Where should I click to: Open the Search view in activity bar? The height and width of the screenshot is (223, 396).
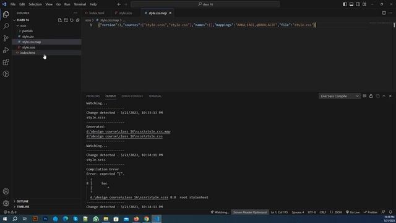coord(6,26)
